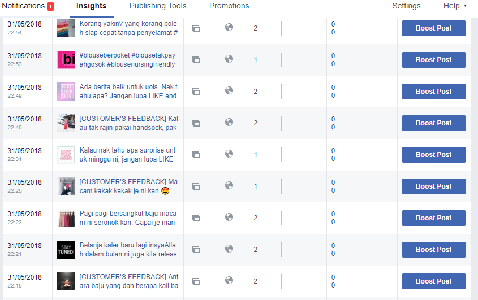Click post type icon for 22:49 post

point(196,92)
